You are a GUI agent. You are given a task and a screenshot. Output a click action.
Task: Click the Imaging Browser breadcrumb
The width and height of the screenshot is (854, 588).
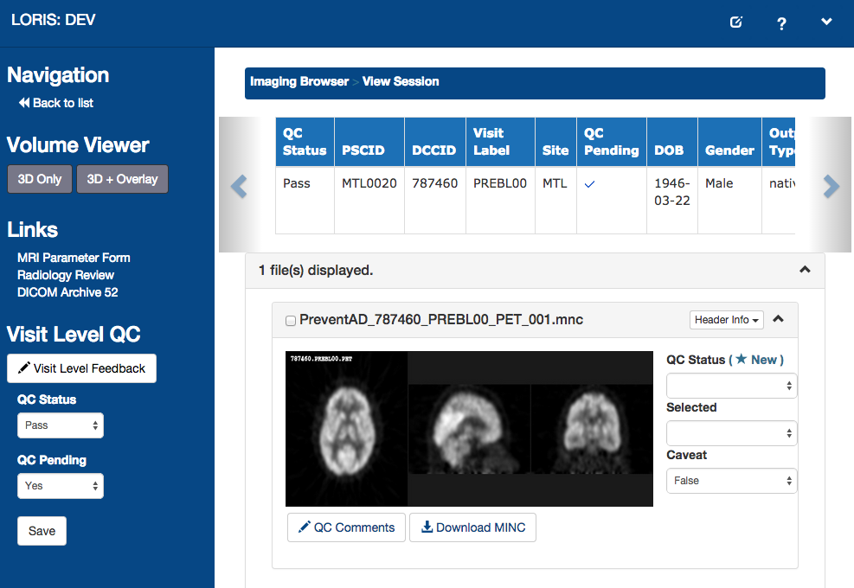point(299,82)
